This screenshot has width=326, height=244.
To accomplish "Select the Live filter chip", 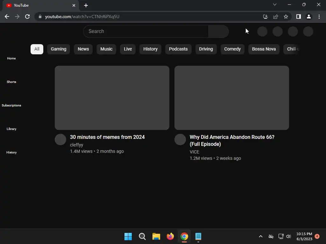I will pos(128,49).
